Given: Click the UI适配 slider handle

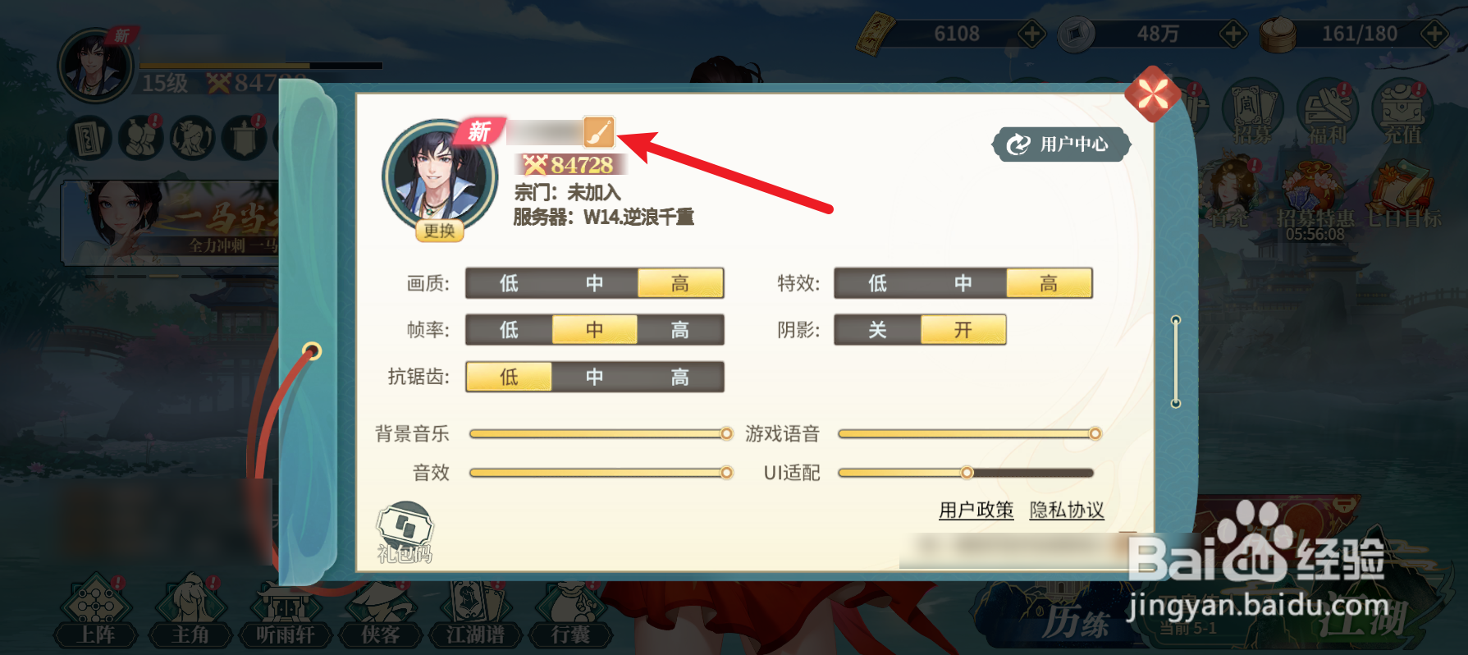Looking at the screenshot, I should click(967, 473).
